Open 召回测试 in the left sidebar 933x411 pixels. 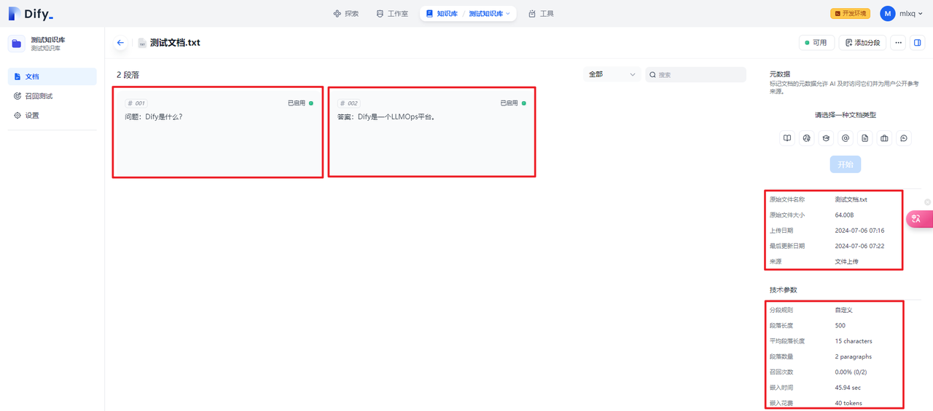pos(52,96)
